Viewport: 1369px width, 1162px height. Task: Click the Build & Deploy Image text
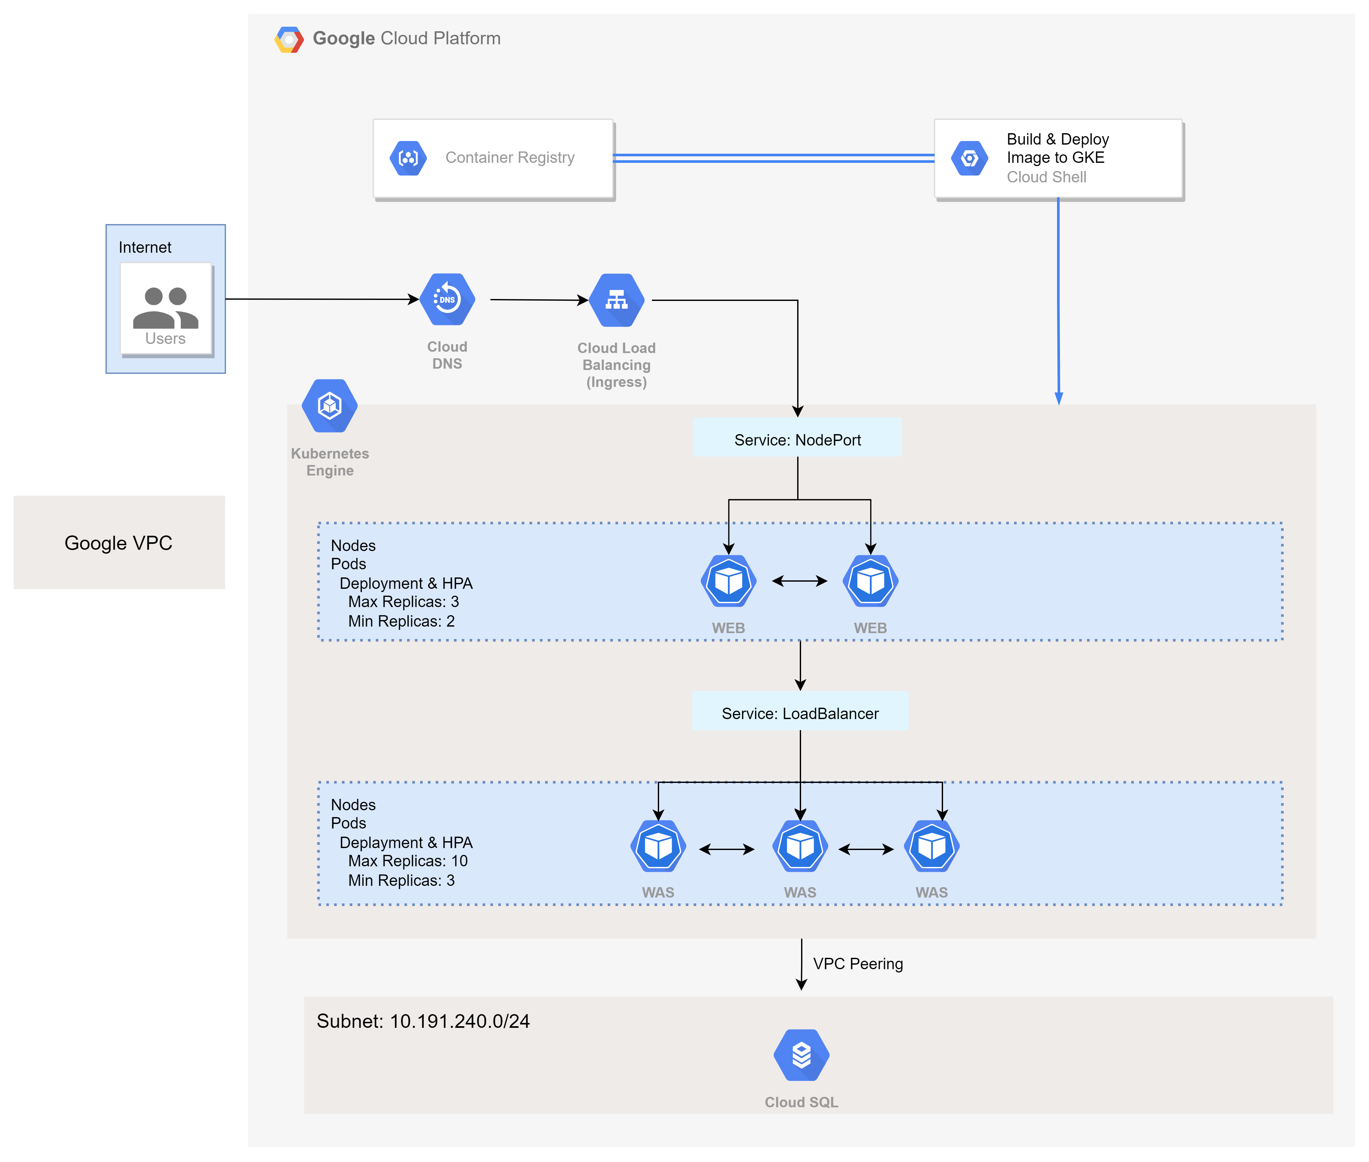1057,148
